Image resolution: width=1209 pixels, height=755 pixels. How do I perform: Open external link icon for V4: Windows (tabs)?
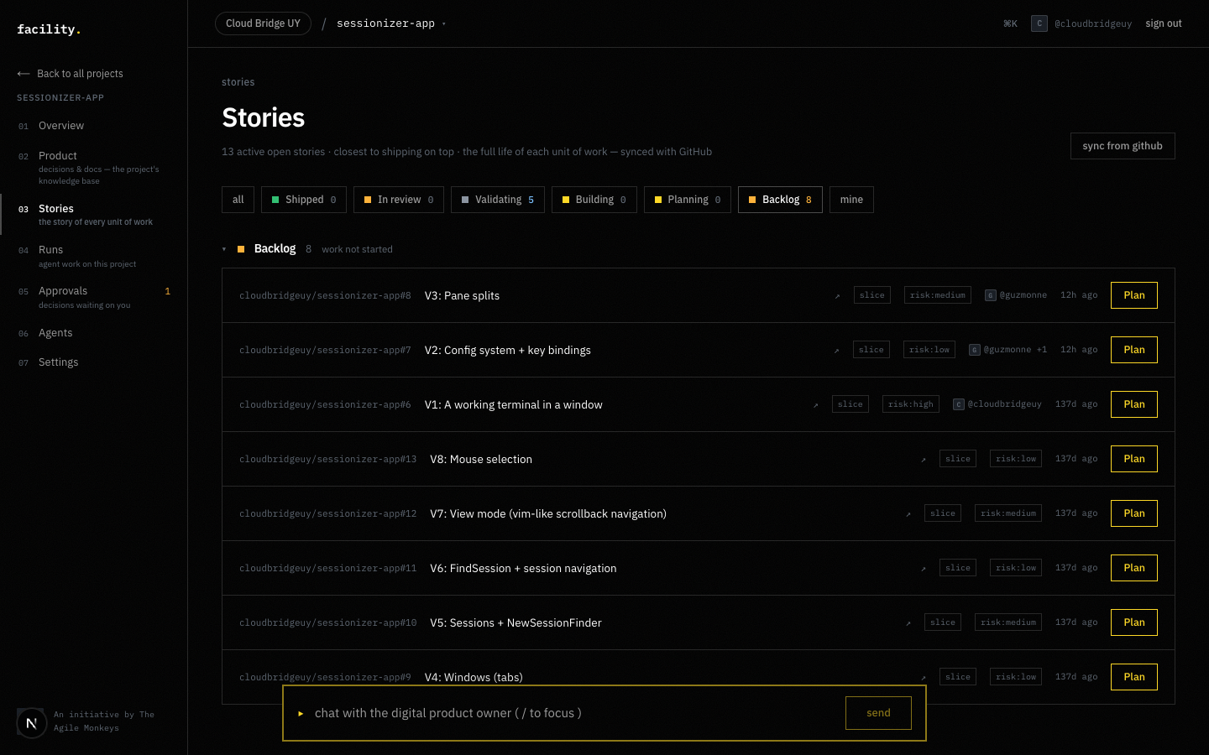(x=923, y=678)
